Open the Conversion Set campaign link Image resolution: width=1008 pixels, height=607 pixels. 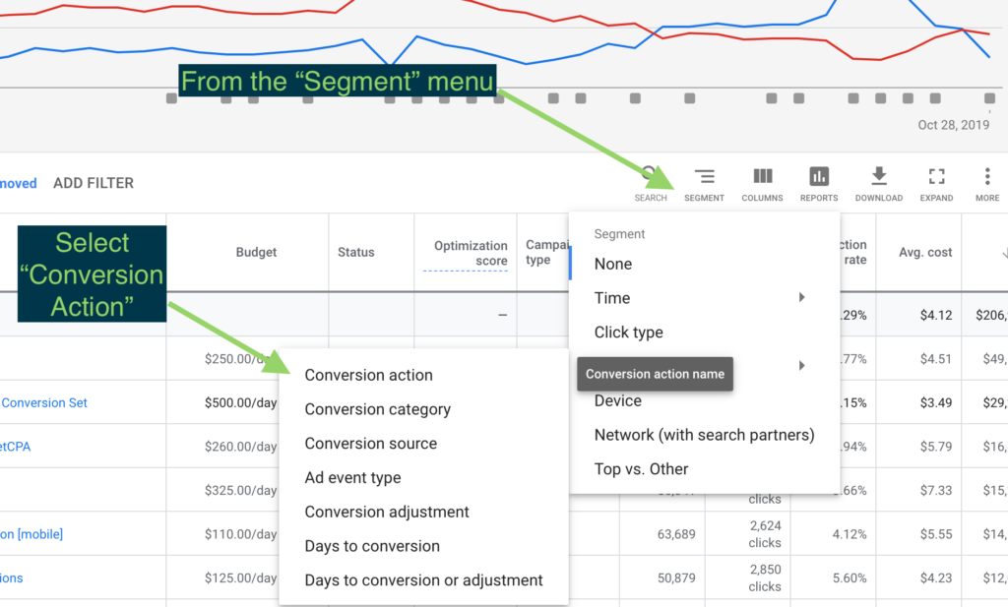pyautogui.click(x=43, y=402)
